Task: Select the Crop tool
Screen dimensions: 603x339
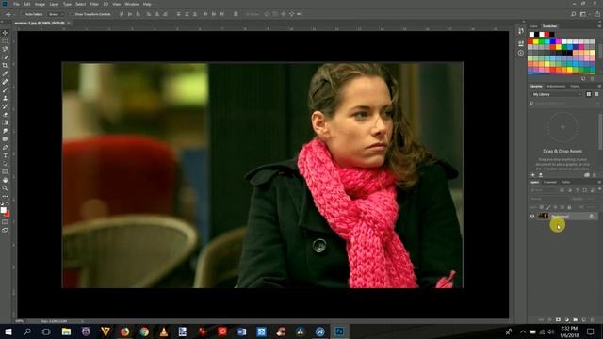Action: click(x=5, y=66)
